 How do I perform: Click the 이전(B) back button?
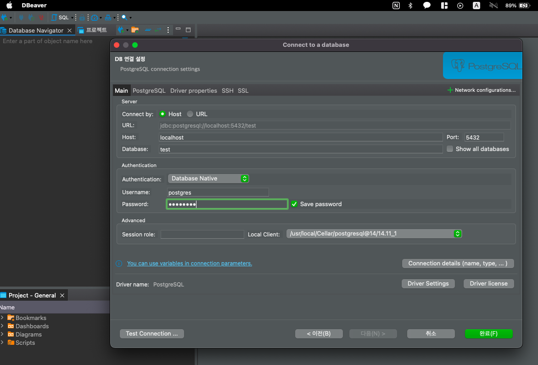(319, 333)
